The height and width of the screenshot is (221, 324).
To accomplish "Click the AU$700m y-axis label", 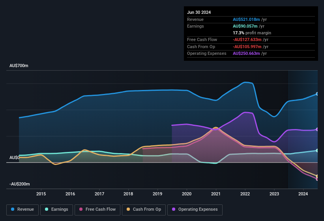I will point(19,66).
